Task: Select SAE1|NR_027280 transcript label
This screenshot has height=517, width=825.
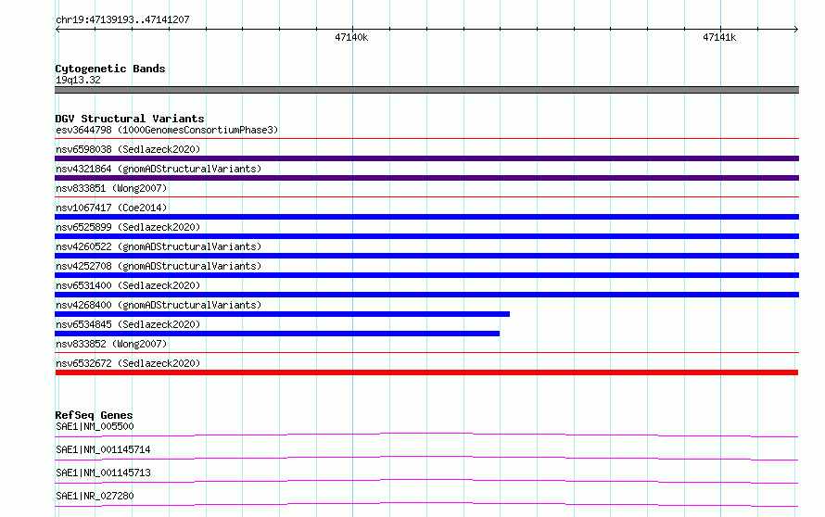Action: (95, 496)
